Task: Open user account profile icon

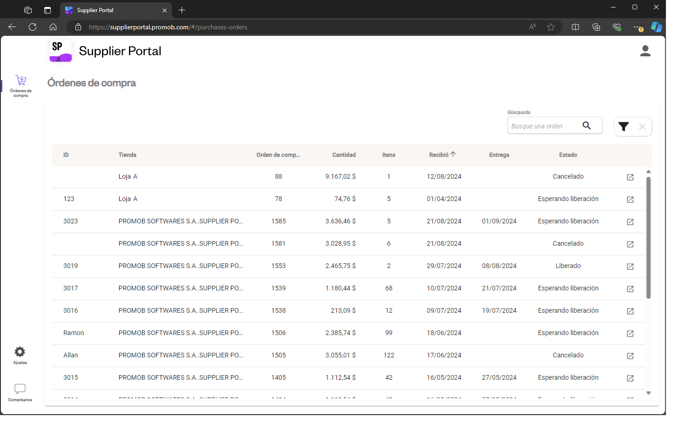Action: point(645,51)
